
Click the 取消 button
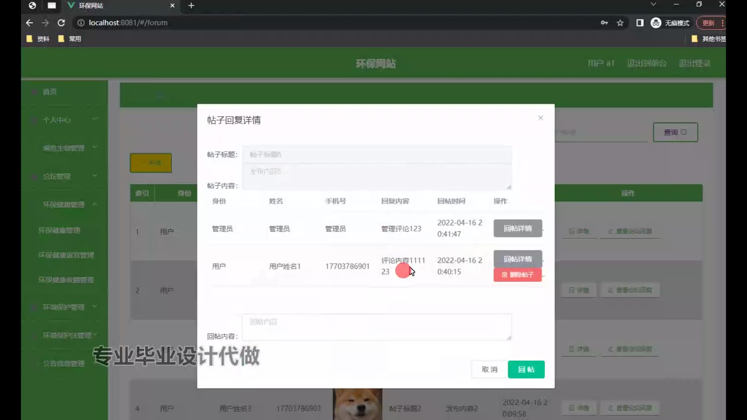489,369
